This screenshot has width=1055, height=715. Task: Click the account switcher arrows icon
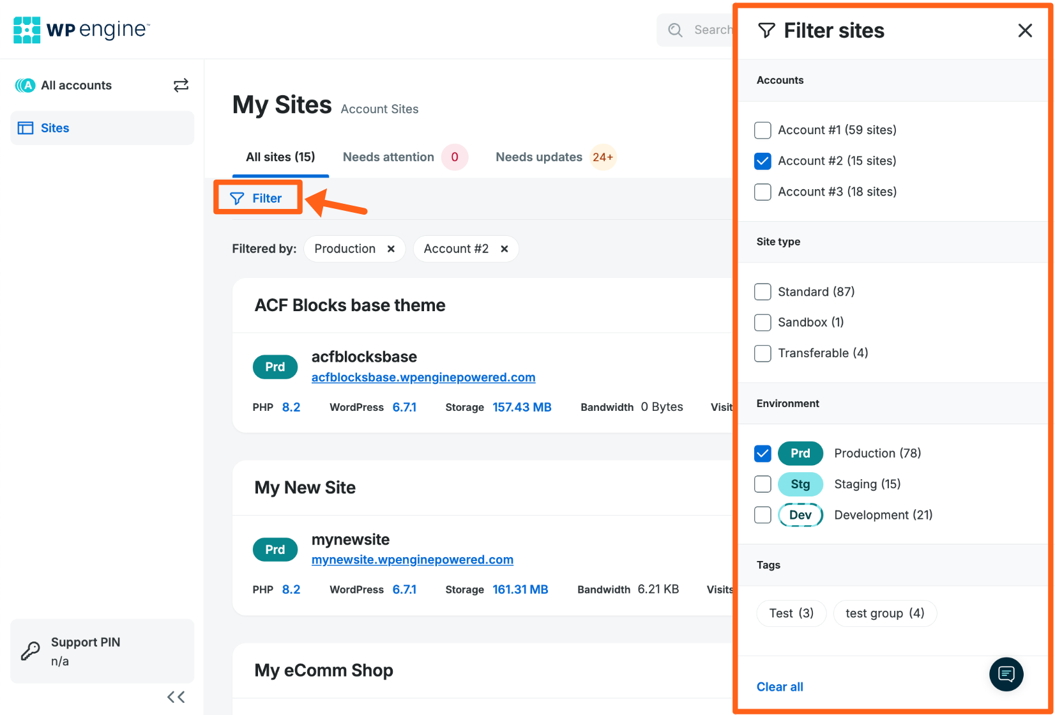[181, 85]
